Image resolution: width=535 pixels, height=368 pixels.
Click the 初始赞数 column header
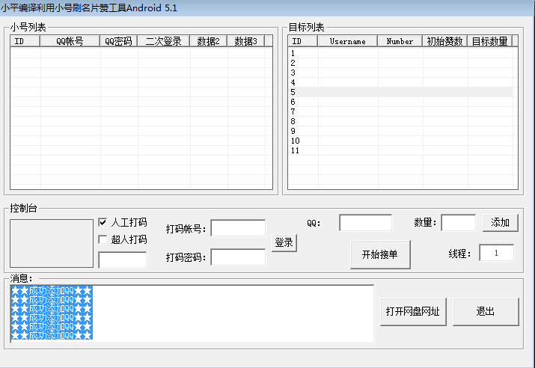(445, 41)
